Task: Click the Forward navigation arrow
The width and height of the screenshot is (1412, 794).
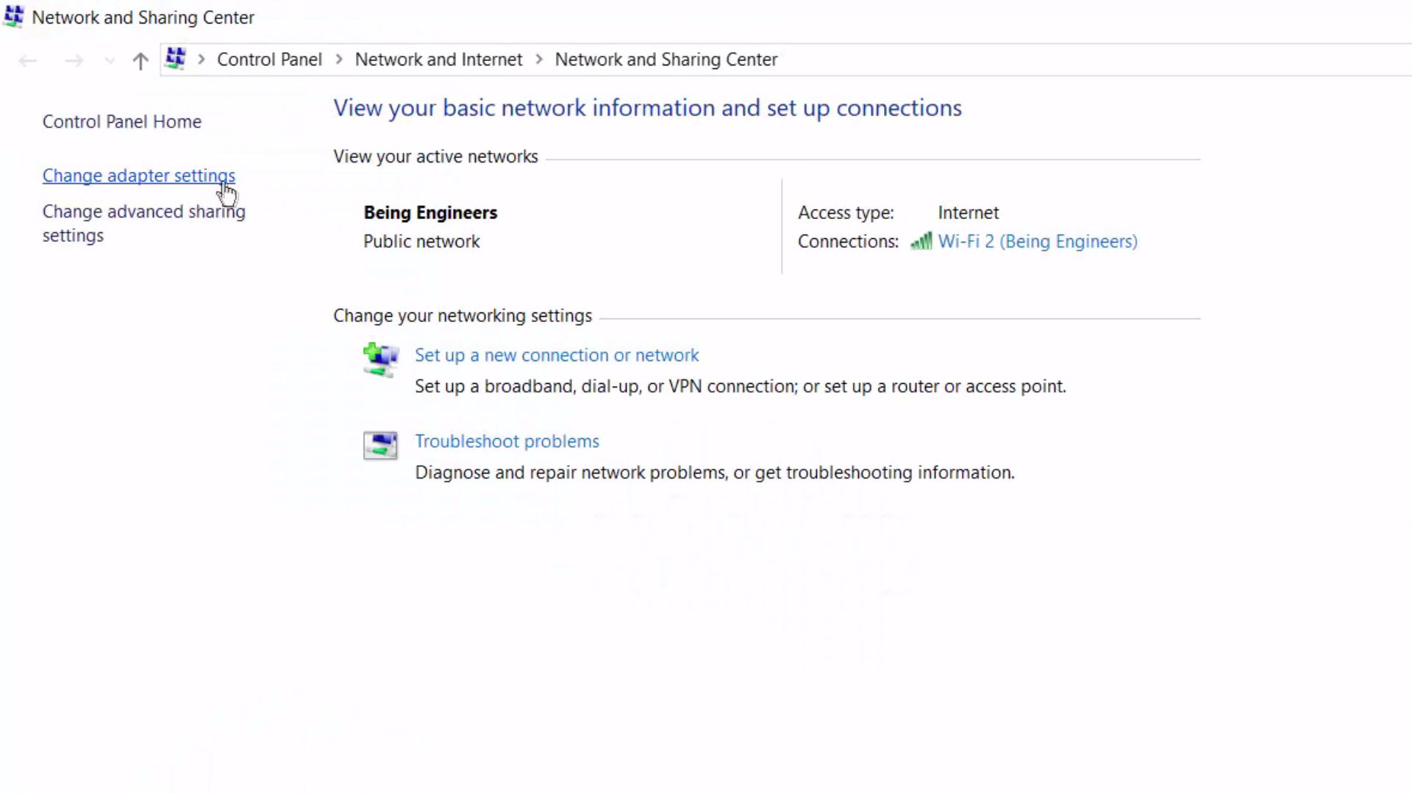Action: pyautogui.click(x=74, y=60)
